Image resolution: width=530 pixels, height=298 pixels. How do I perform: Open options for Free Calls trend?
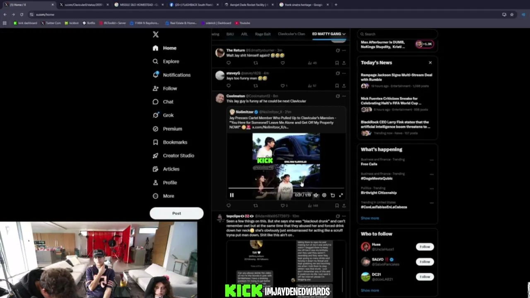click(x=431, y=160)
